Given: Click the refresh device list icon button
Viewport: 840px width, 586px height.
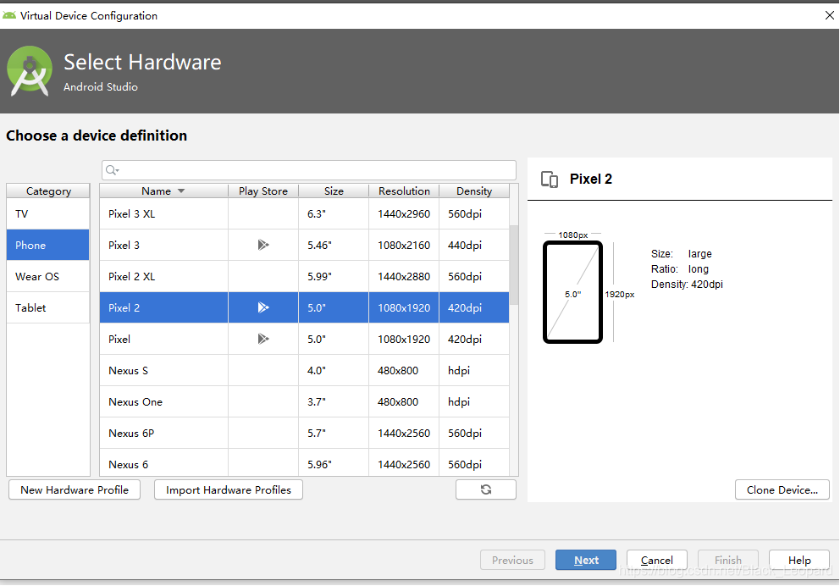Looking at the screenshot, I should [x=485, y=489].
